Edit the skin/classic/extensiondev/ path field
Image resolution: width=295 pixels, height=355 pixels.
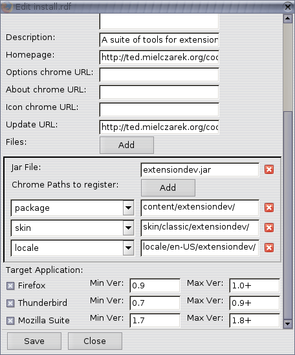[200, 228]
